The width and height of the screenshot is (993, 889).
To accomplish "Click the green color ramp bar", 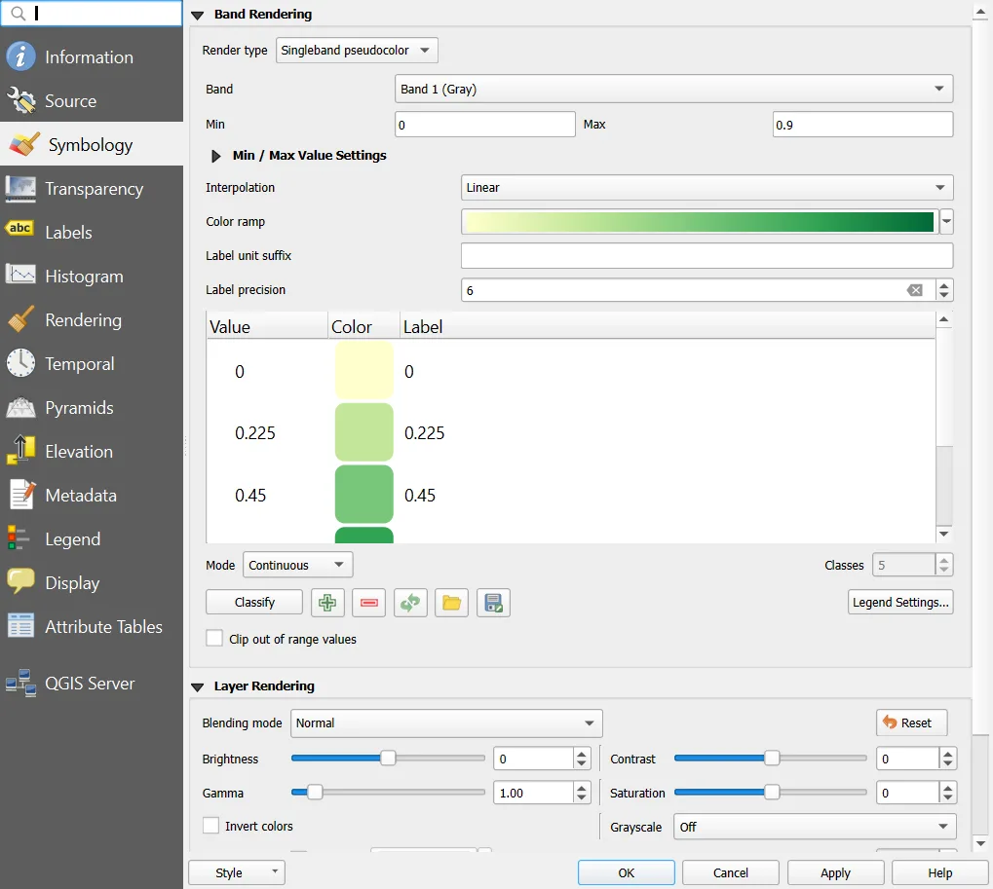I will (699, 221).
